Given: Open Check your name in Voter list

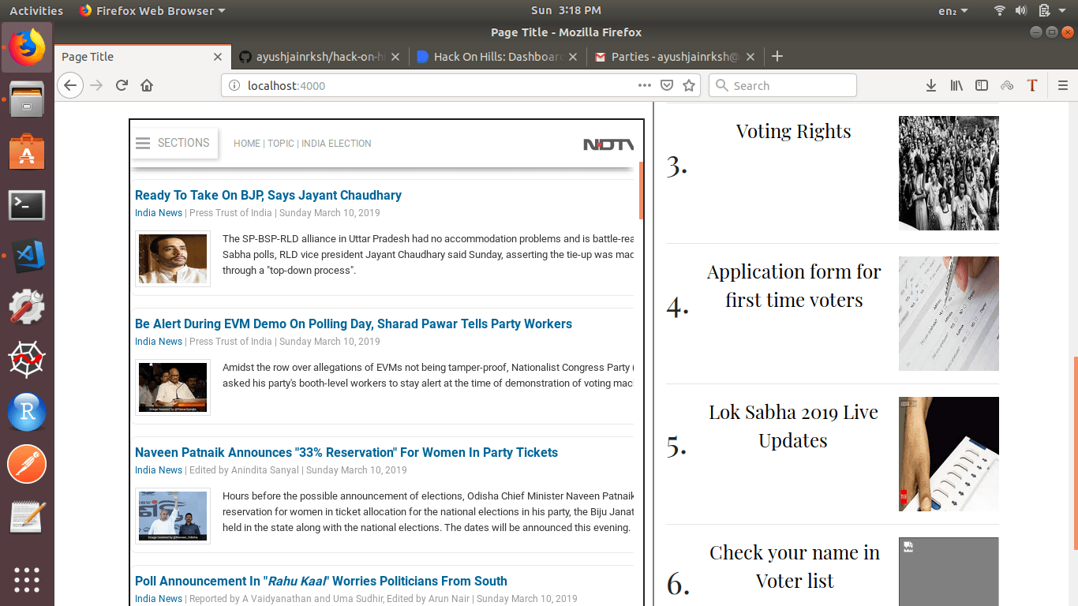Looking at the screenshot, I should click(x=795, y=567).
